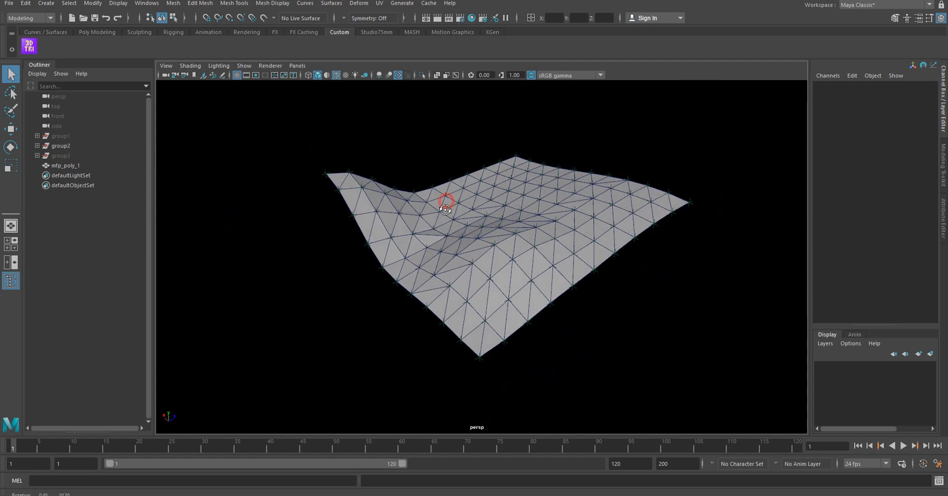Toggle viewport grid display

point(237,75)
